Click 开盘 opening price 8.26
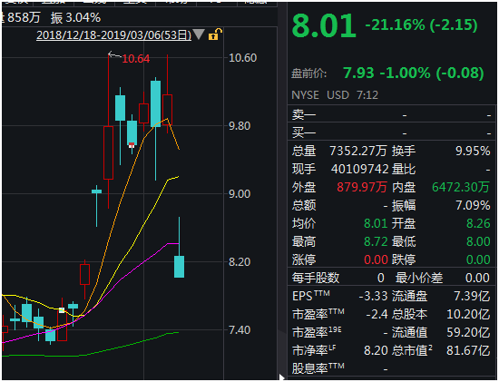499x382 pixels. pyautogui.click(x=478, y=223)
